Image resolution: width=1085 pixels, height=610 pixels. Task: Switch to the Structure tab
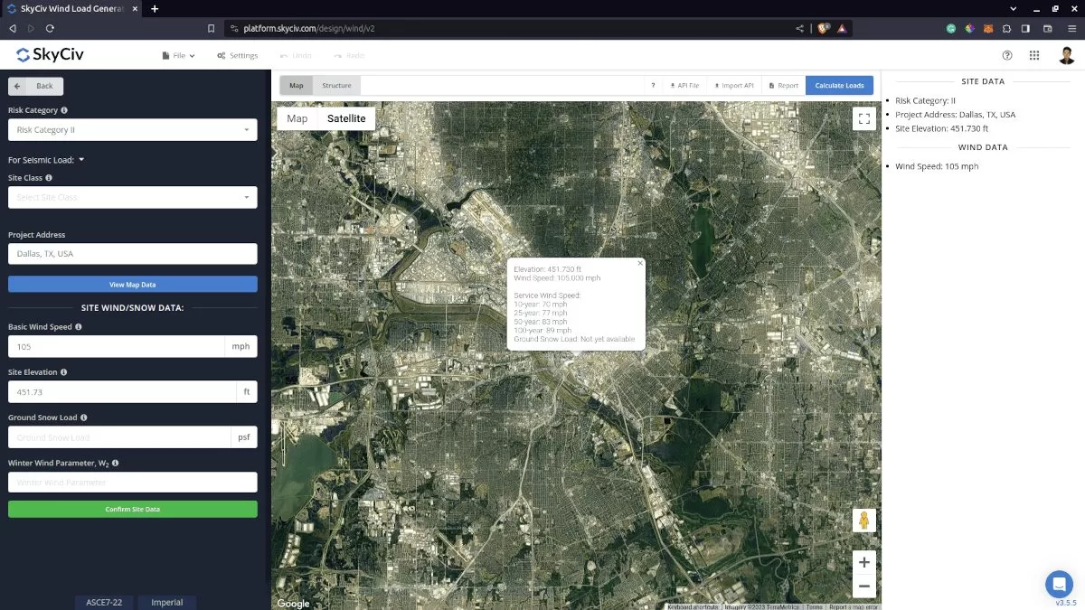point(336,86)
